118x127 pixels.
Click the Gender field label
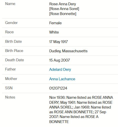(11, 23)
